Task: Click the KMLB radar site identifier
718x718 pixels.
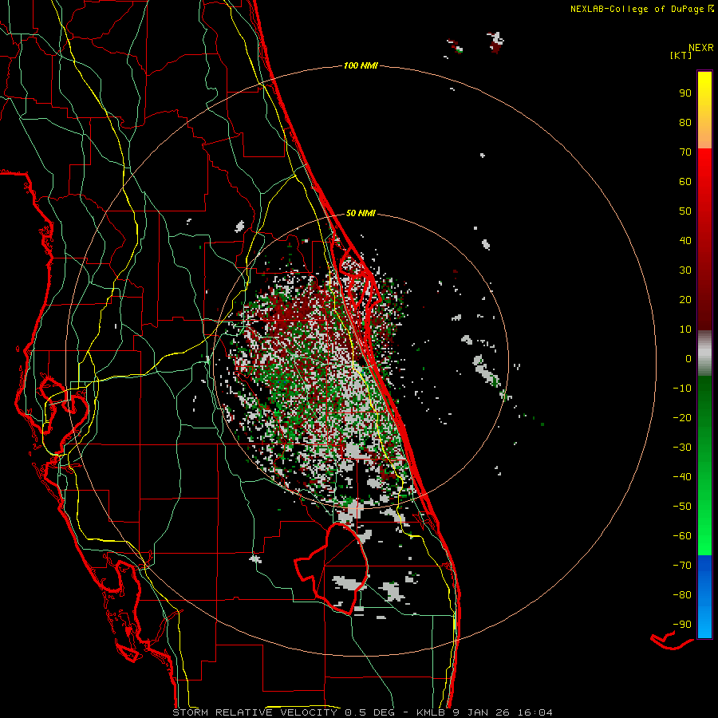Action: 432,712
